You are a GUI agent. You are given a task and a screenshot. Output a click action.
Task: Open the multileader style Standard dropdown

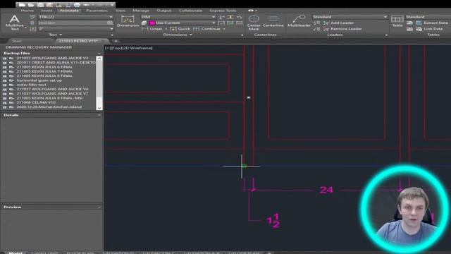(385, 17)
